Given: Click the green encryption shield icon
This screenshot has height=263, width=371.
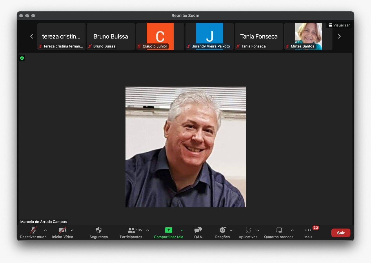Looking at the screenshot, I should [22, 58].
